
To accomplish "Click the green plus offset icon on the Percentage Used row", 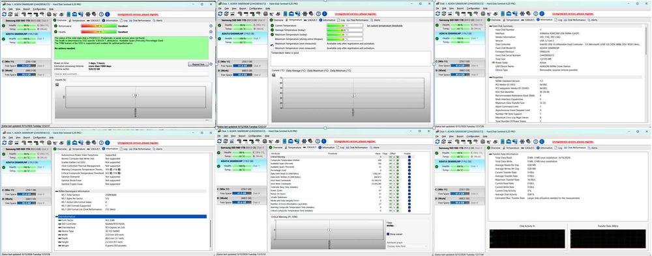I will pos(398,170).
